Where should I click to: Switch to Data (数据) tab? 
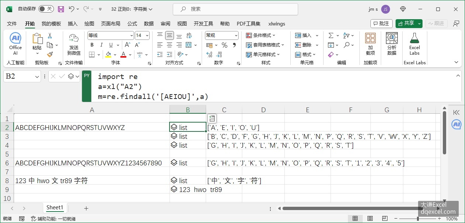coord(149,24)
